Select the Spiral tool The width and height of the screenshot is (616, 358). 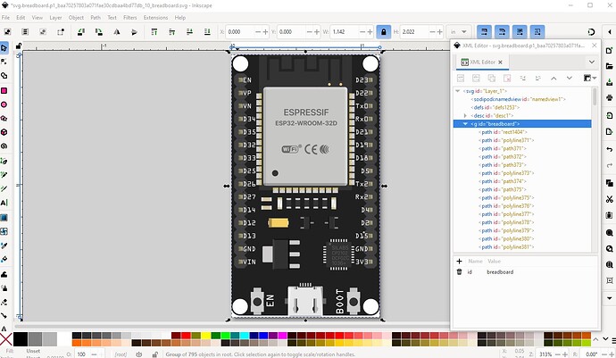pyautogui.click(x=4, y=146)
